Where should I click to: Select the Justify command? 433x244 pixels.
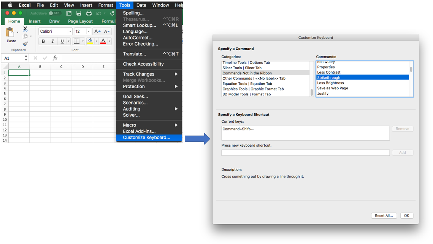(x=362, y=93)
